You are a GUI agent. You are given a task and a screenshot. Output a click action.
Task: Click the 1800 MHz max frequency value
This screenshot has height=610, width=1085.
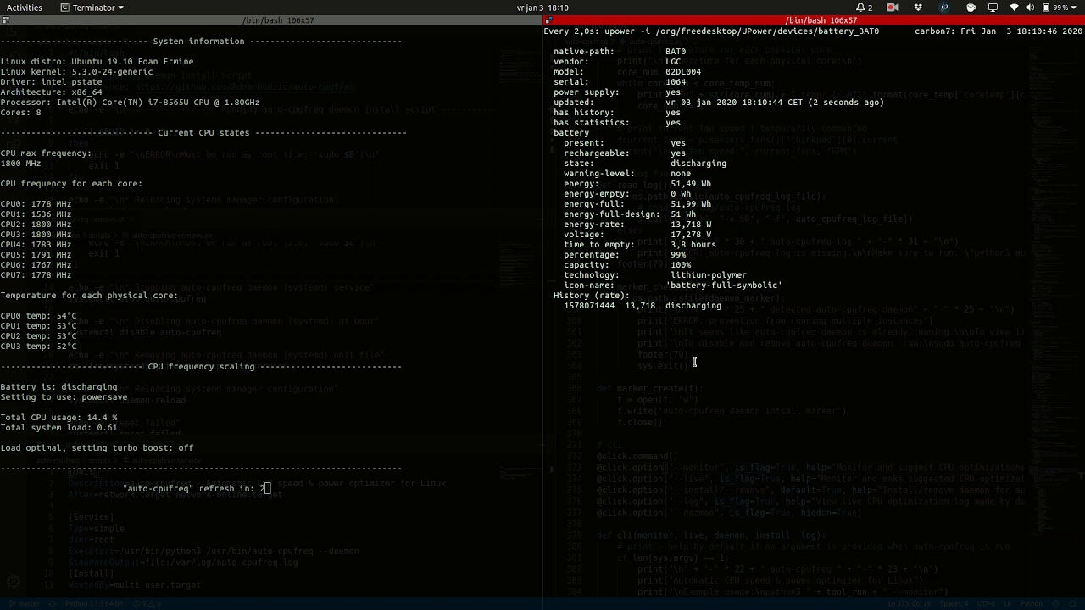[20, 163]
